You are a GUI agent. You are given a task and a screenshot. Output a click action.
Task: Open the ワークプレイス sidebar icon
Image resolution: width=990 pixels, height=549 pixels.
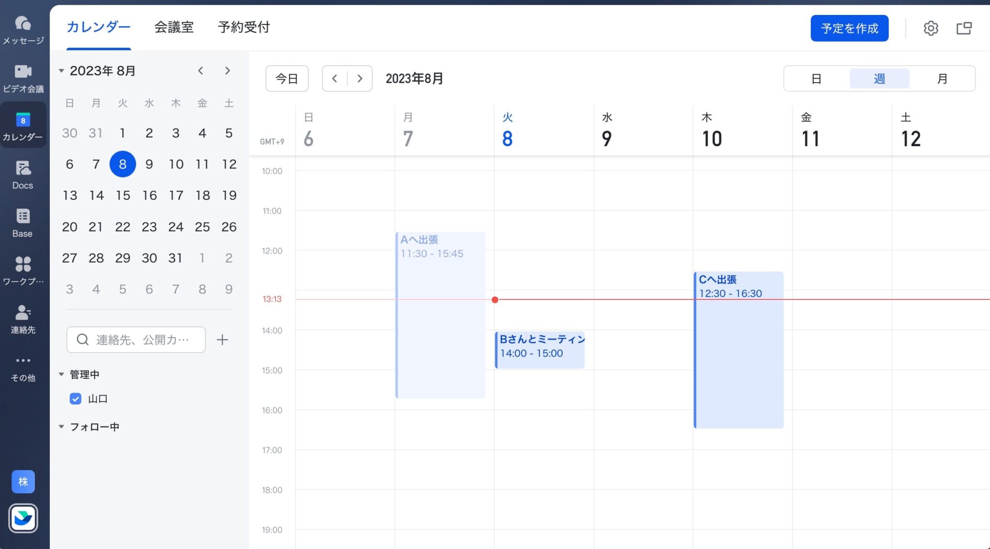[x=23, y=269]
